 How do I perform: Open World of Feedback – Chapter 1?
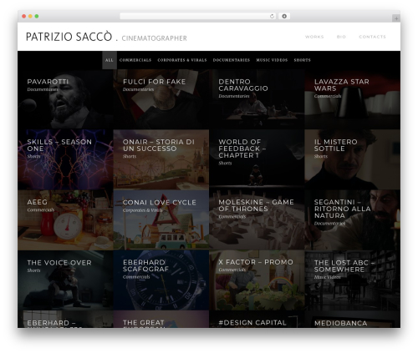click(x=257, y=159)
